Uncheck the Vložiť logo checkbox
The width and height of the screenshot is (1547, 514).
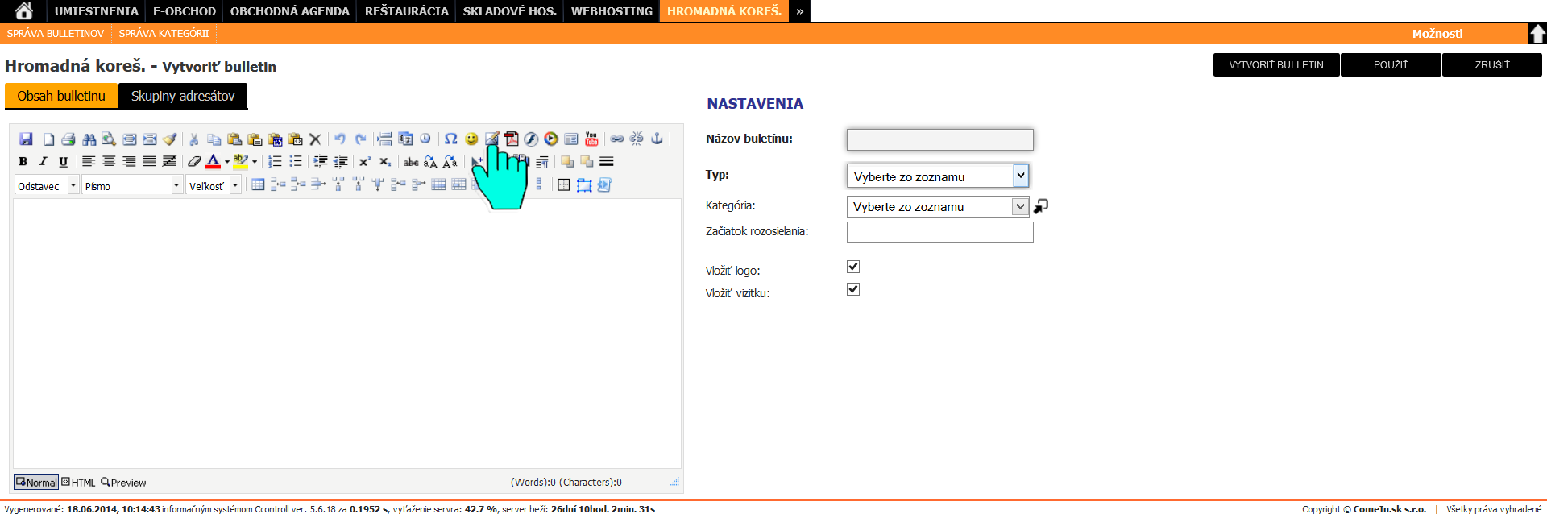(x=853, y=267)
